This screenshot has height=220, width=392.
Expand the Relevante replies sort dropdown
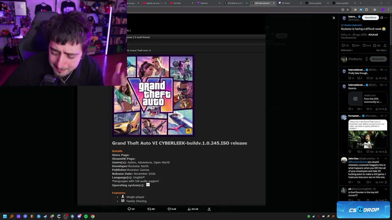[347, 50]
